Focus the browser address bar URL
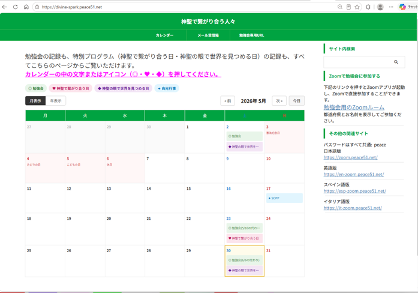This screenshot has height=293, width=418. click(72, 7)
